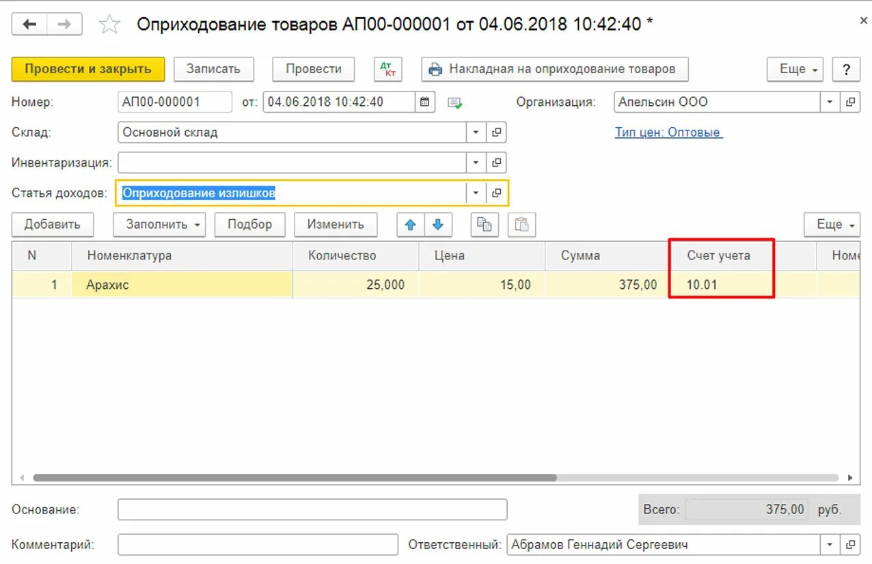Go back with the left arrow button
Image resolution: width=872 pixels, height=564 pixels.
(29, 25)
